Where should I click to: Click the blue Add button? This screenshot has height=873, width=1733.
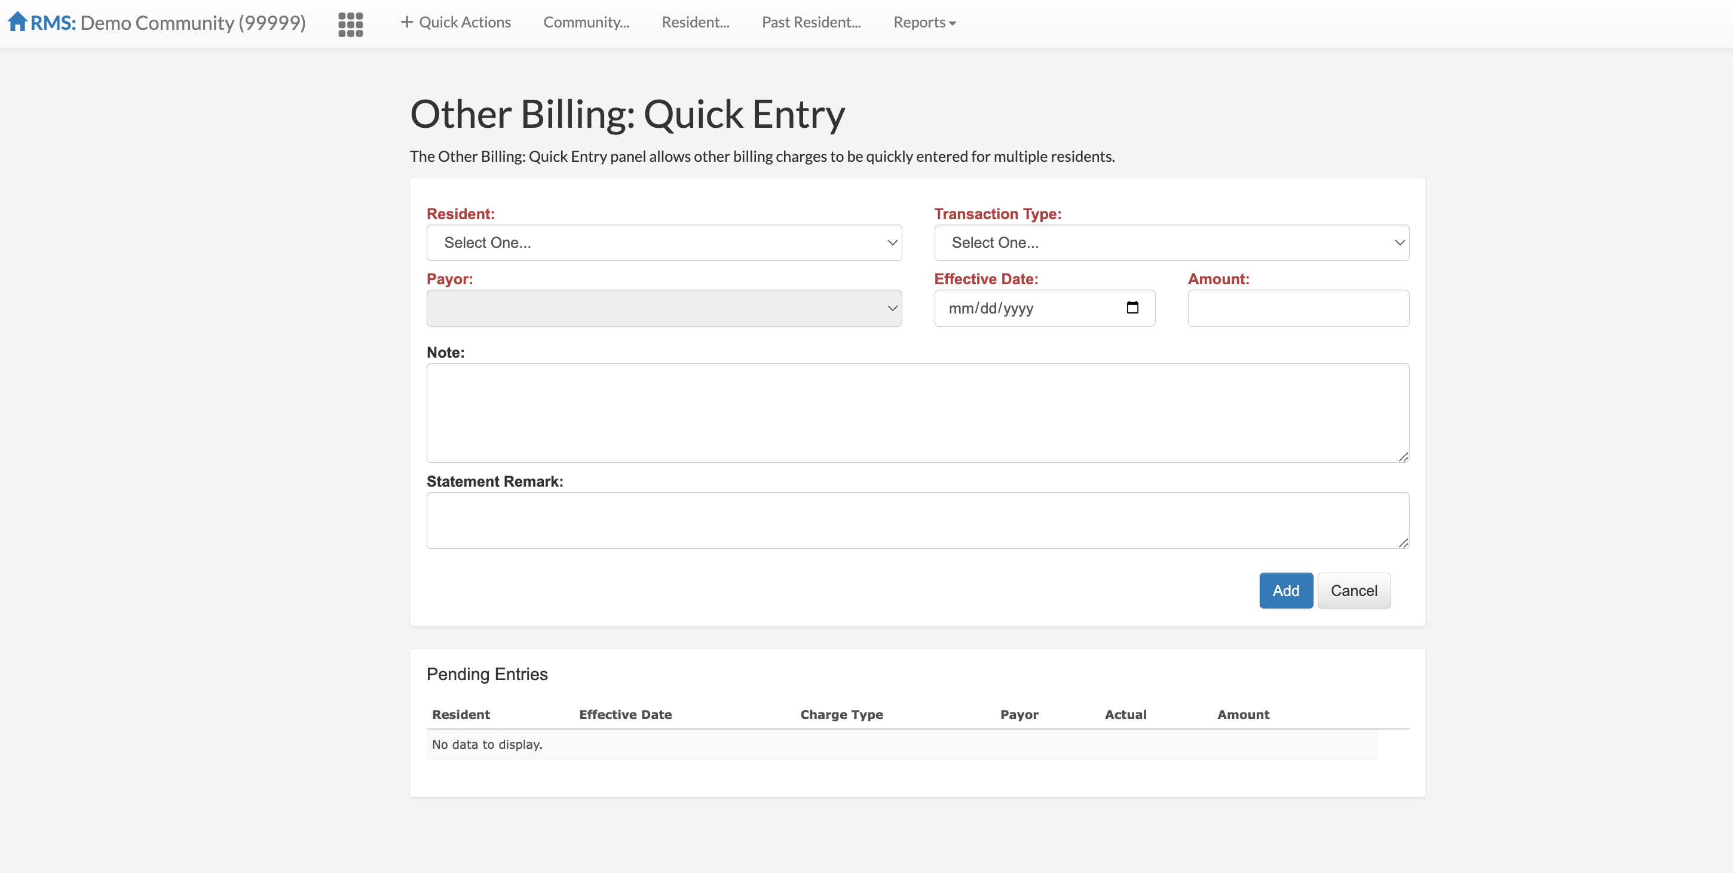coord(1285,590)
